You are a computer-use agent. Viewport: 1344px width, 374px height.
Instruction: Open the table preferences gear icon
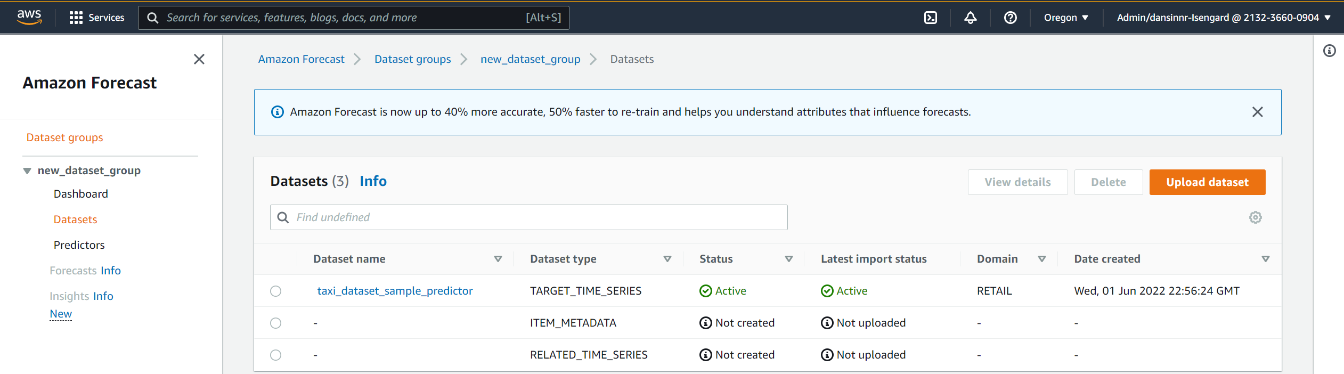tap(1255, 217)
